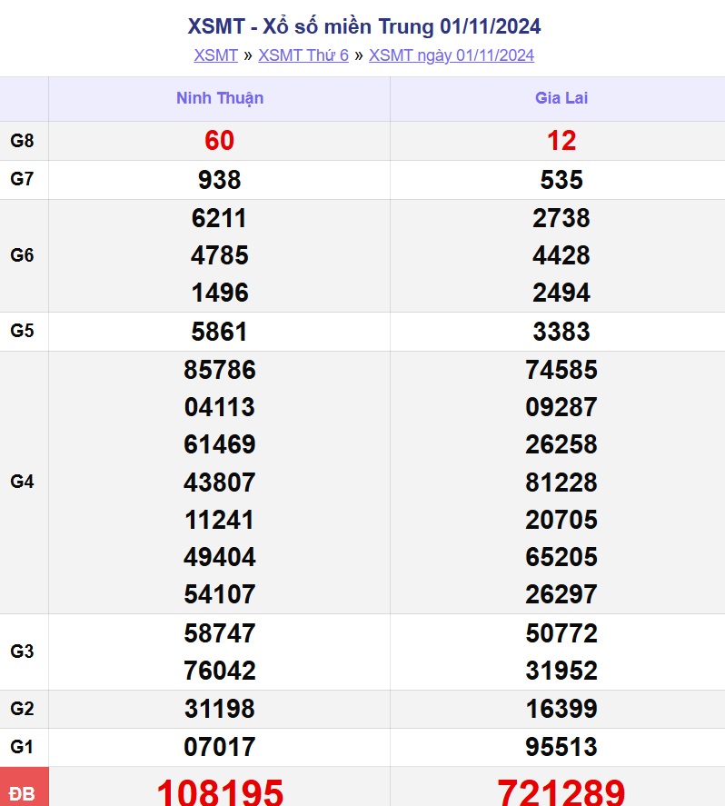
Task: Click Gia Lai G3 result 50772
Action: point(561,633)
